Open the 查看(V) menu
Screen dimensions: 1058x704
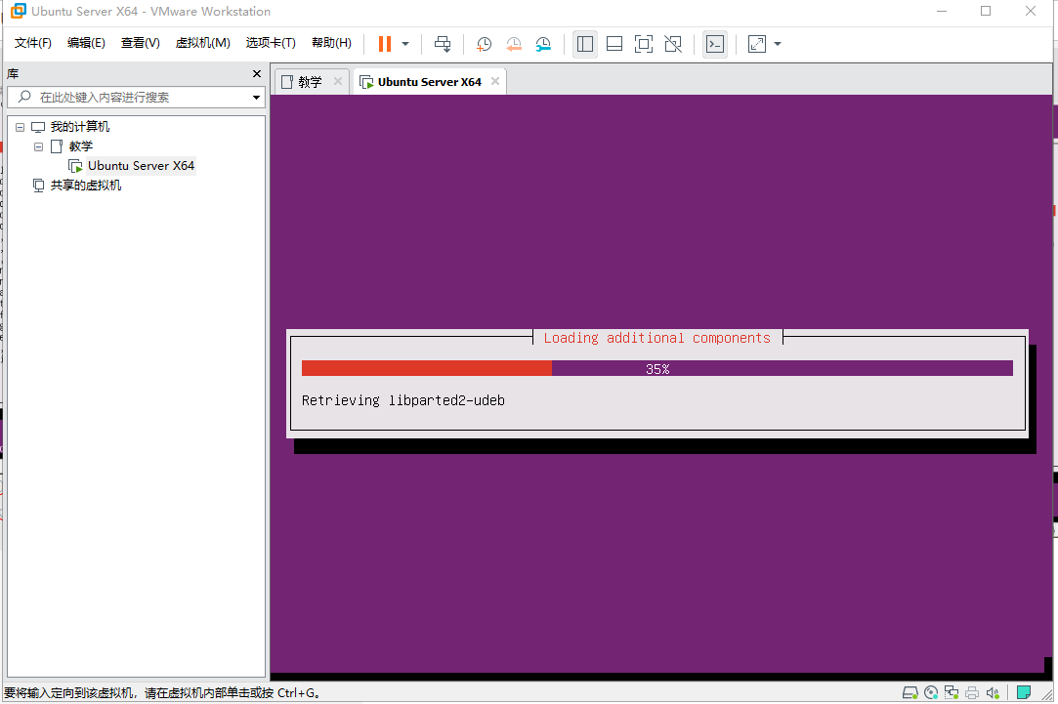(x=141, y=43)
